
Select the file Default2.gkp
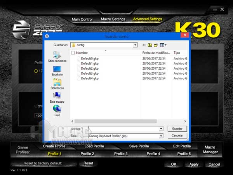pyautogui.click(x=90, y=68)
